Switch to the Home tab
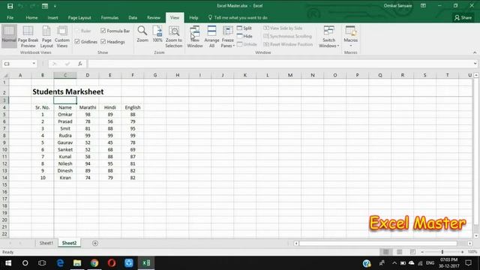This screenshot has width=480, height=270. 31,18
